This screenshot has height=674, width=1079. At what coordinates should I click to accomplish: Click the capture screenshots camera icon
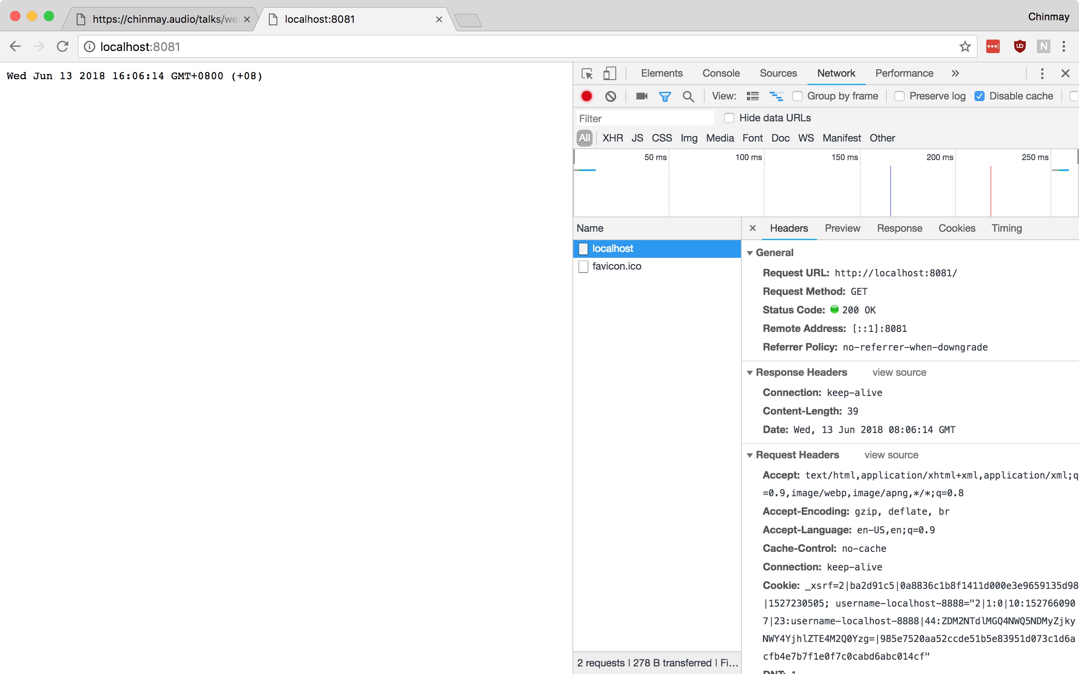click(x=641, y=96)
